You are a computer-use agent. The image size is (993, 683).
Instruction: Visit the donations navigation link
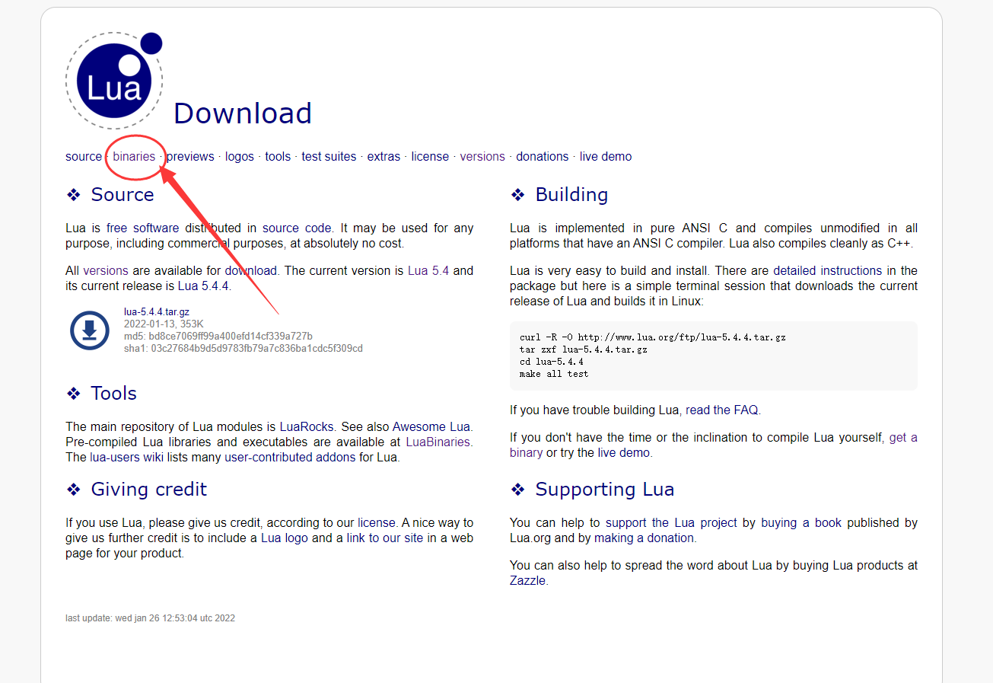[x=543, y=156]
